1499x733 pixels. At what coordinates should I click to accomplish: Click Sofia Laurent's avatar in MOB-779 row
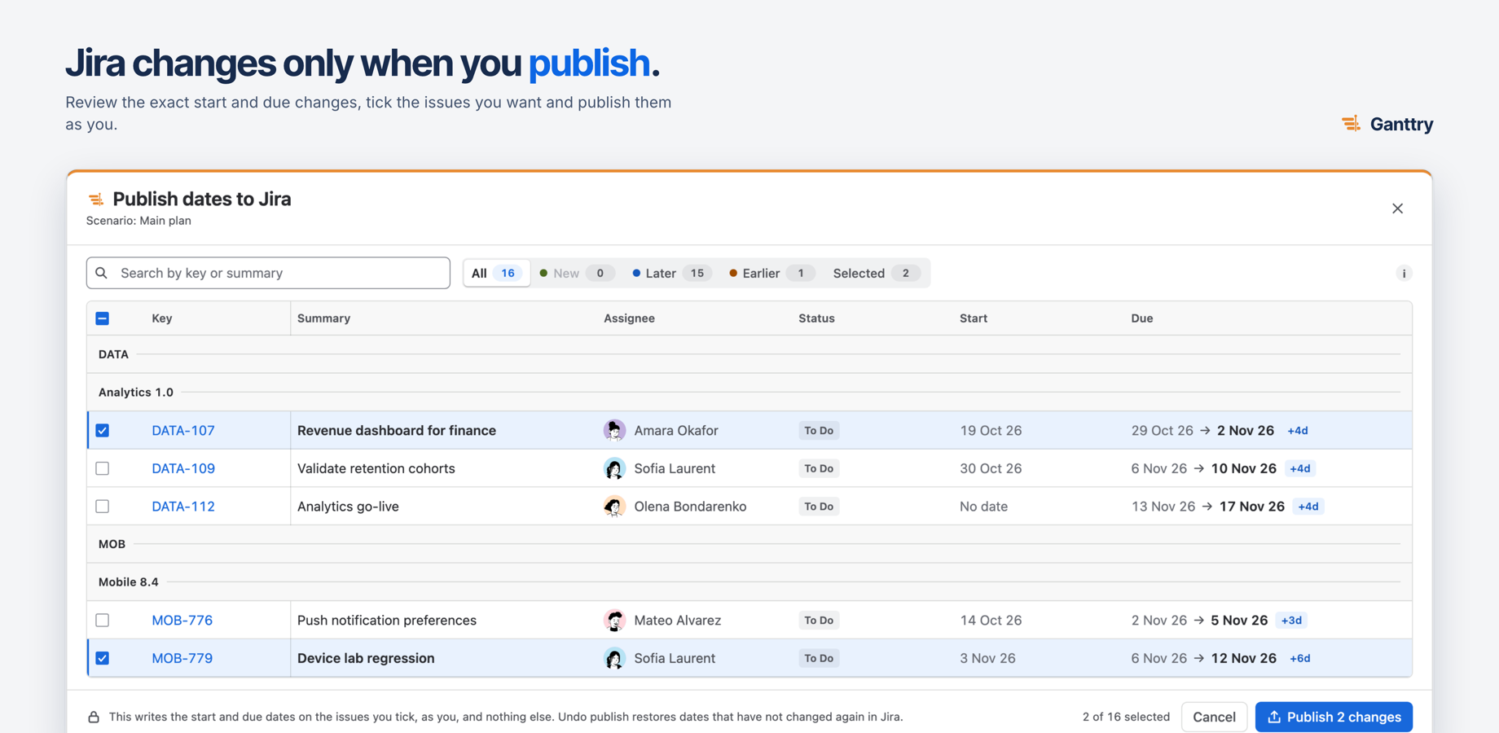coord(614,658)
